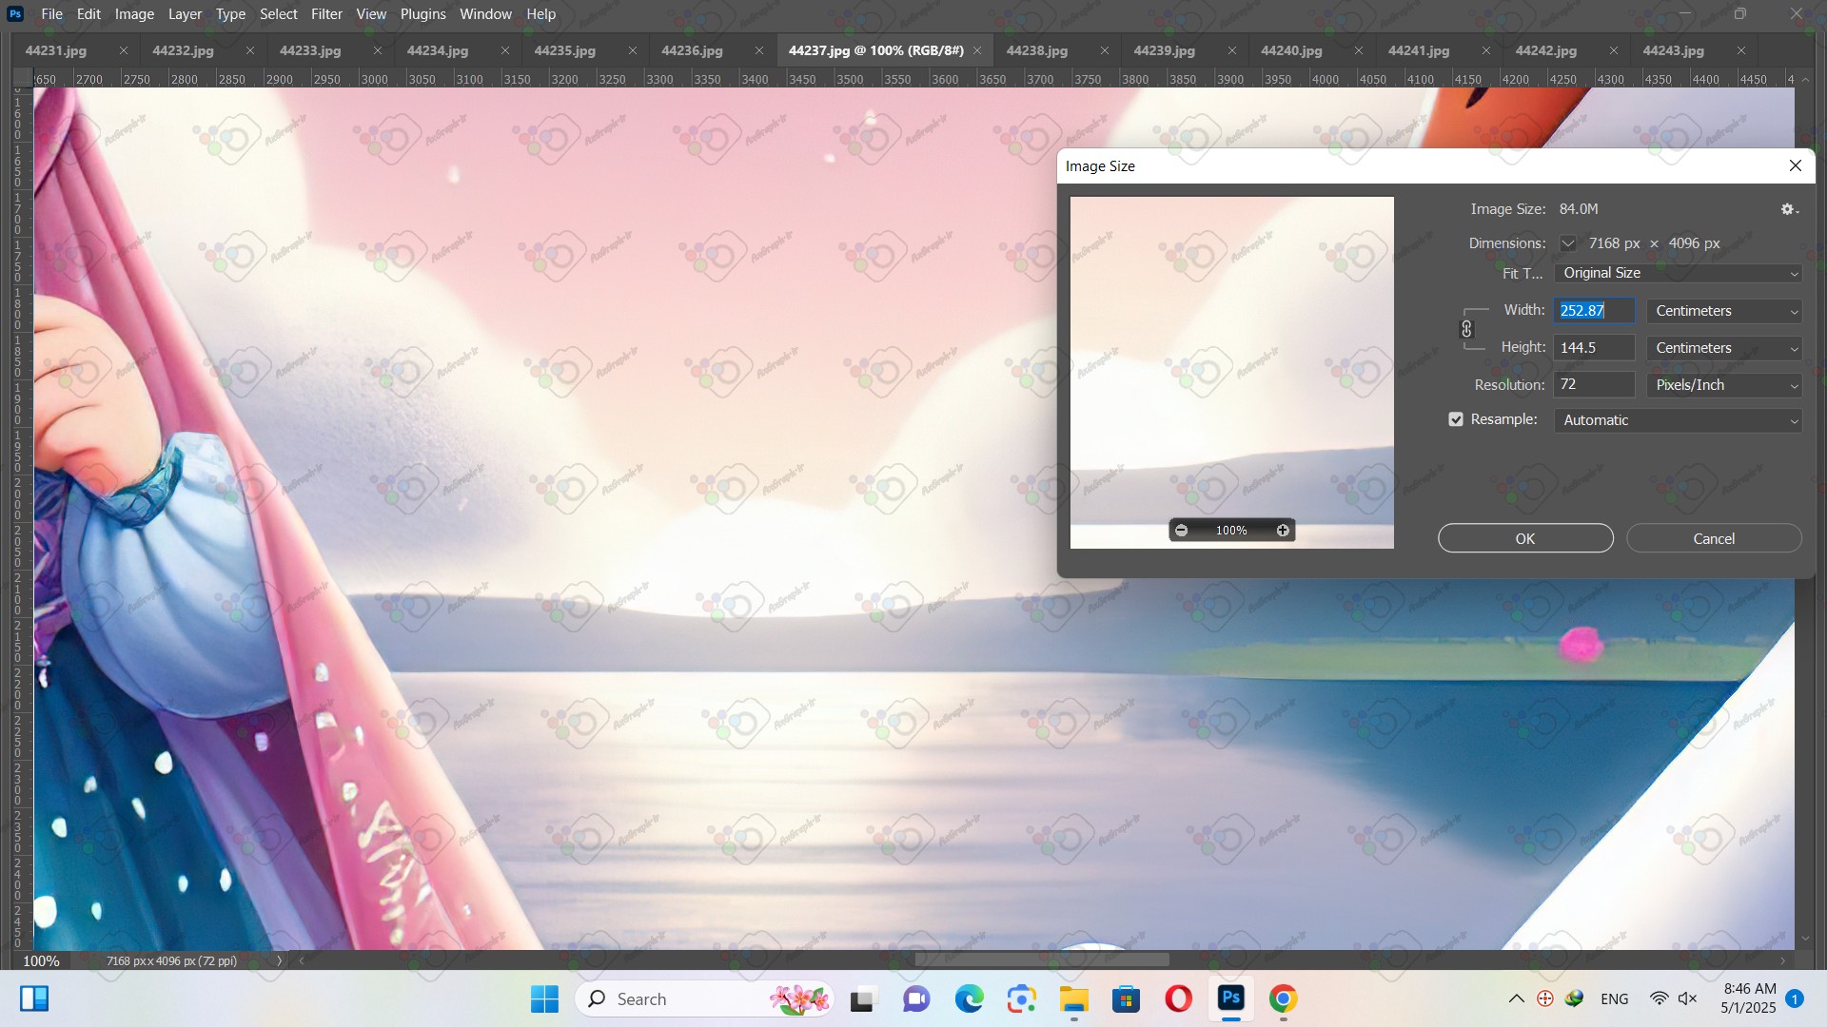Cancel the Image Size dialog
This screenshot has height=1027, width=1827.
click(x=1714, y=539)
